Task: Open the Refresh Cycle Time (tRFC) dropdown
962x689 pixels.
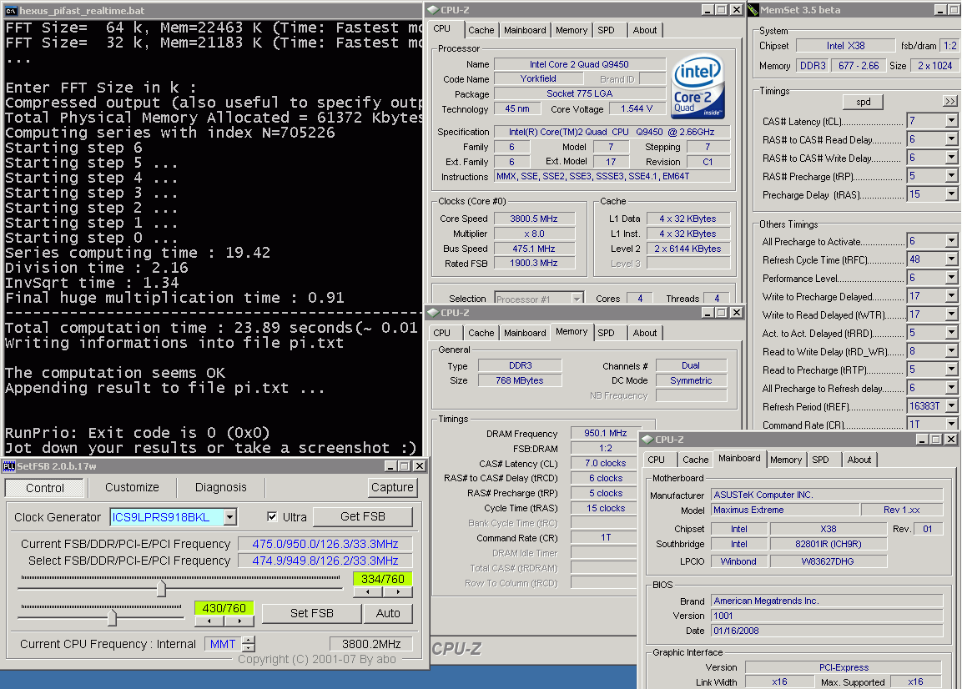Action: [951, 259]
